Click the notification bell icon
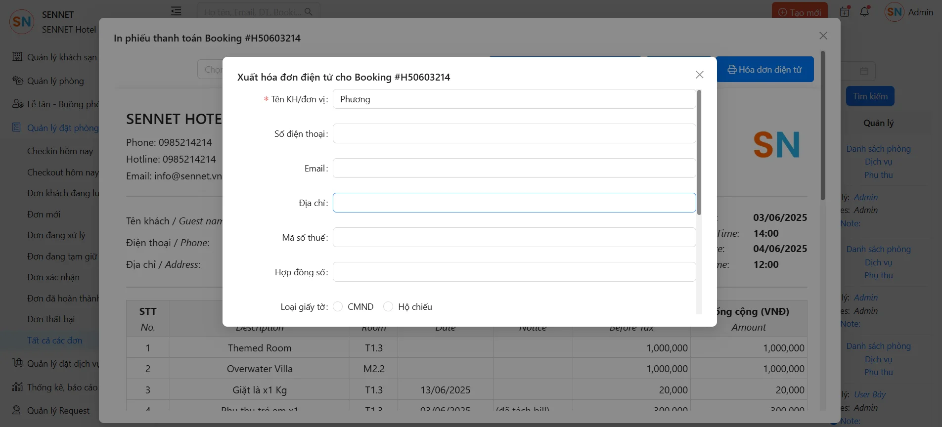 (x=864, y=12)
